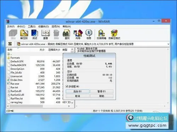177x132 pixels.
Task: Go up one level arrow icon
Action: 10,44
